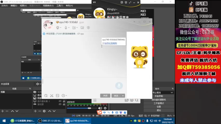Open 设置 settings button in OBS controls
The image size is (221, 124).
pos(159,107)
